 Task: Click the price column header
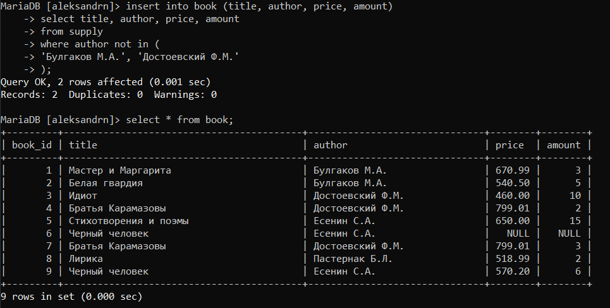(x=509, y=145)
